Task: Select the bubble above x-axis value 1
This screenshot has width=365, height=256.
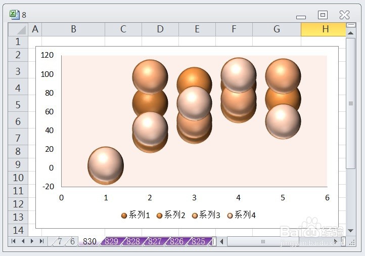Action: click(x=106, y=164)
